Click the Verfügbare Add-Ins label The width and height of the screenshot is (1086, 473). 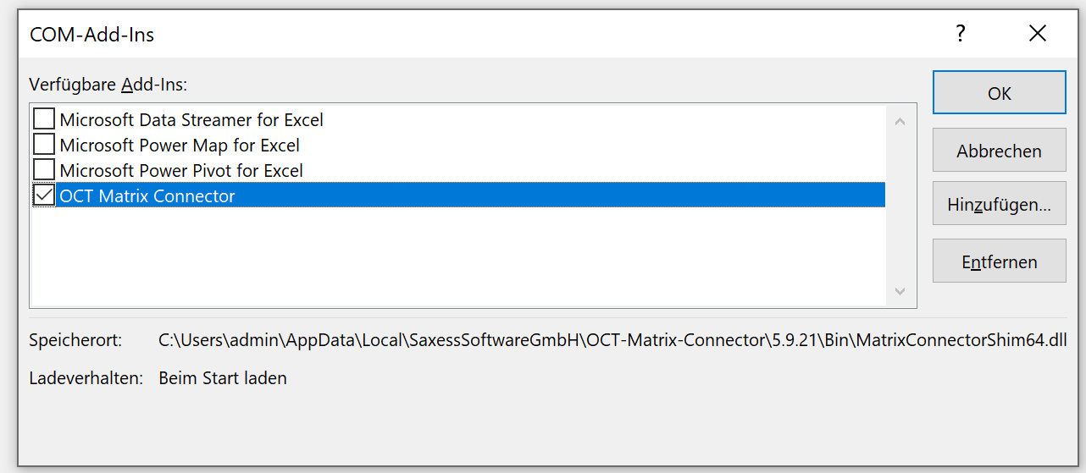point(108,85)
